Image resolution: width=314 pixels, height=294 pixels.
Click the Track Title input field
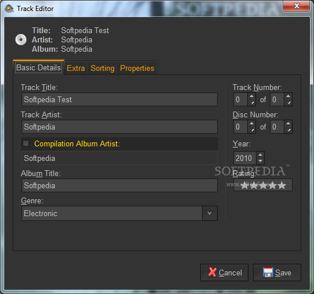[120, 99]
